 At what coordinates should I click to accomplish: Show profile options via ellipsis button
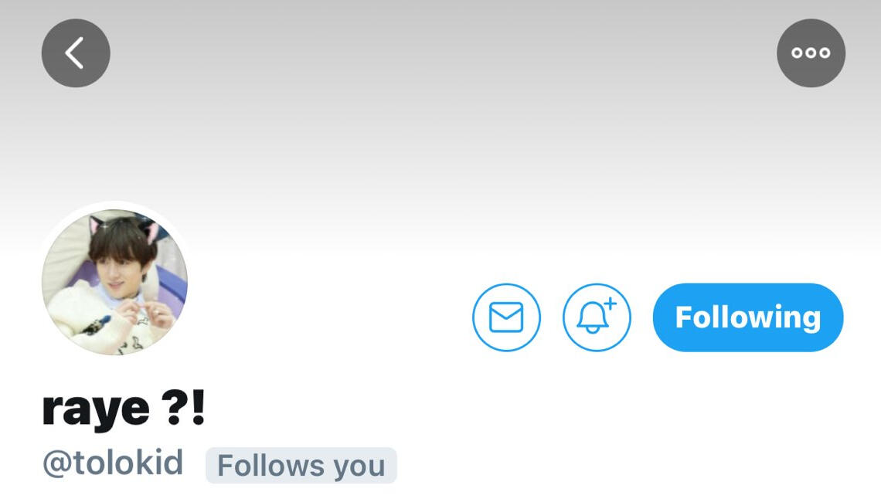pos(811,53)
